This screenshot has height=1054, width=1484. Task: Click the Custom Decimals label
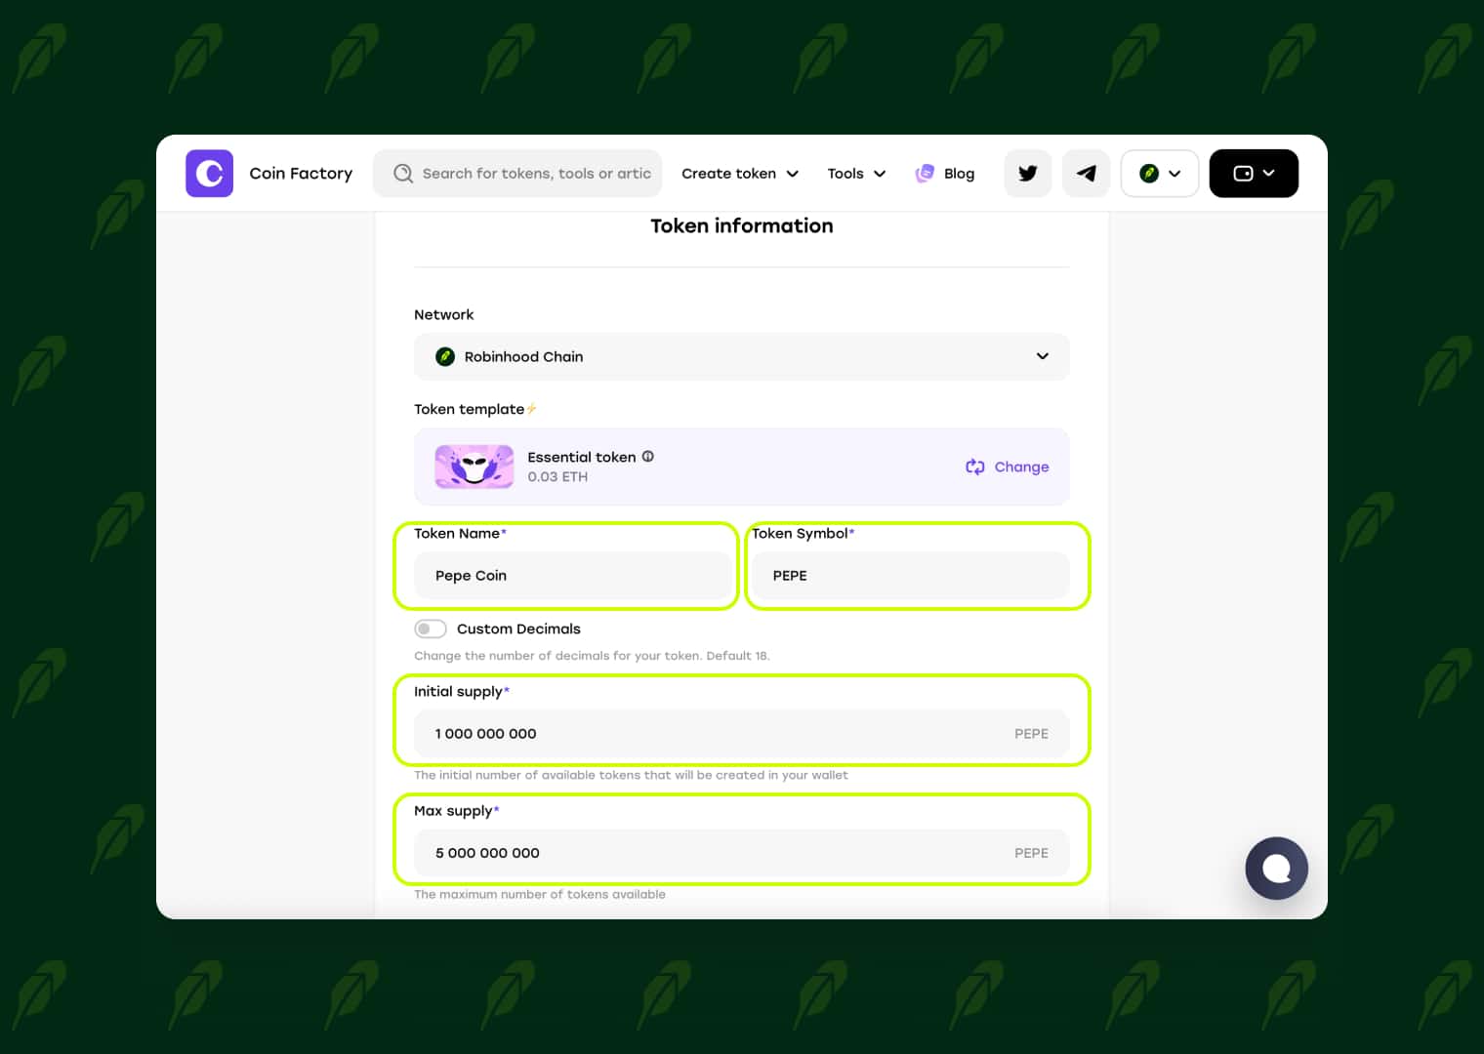point(518,628)
